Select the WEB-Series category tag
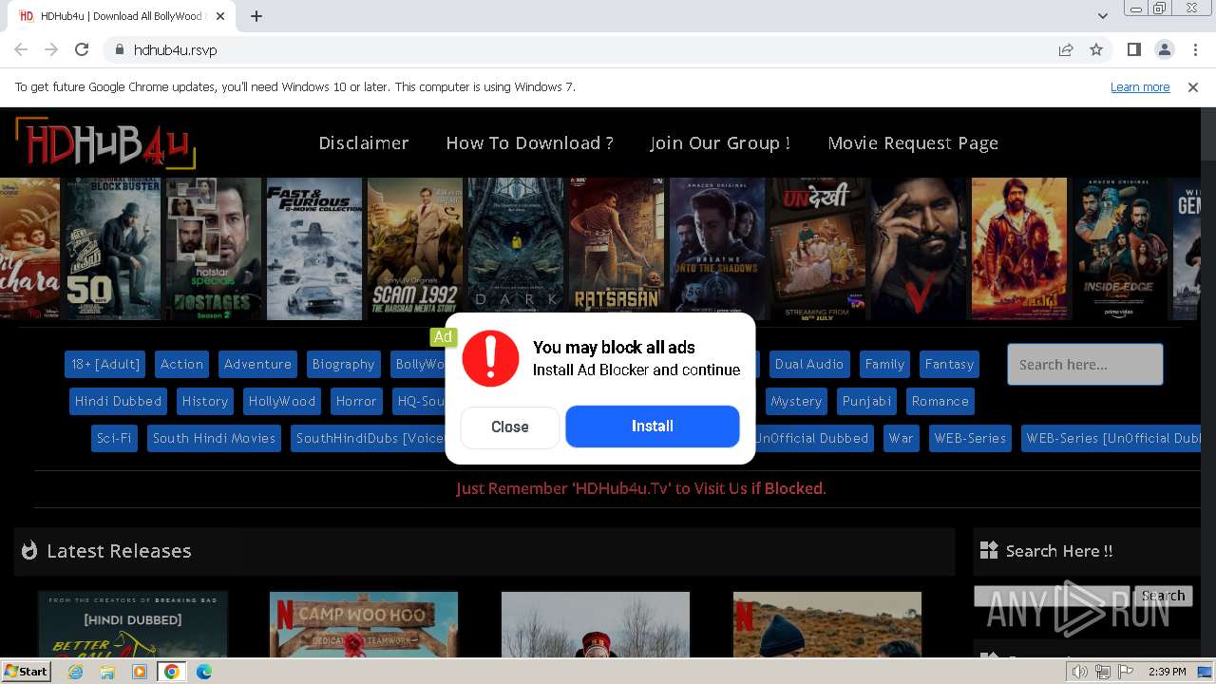The height and width of the screenshot is (684, 1216). [x=970, y=438]
